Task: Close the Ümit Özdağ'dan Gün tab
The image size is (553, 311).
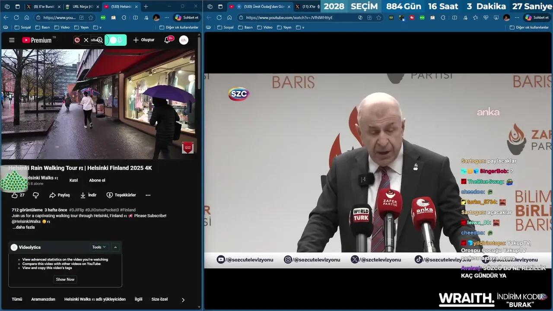Action: pos(289,6)
